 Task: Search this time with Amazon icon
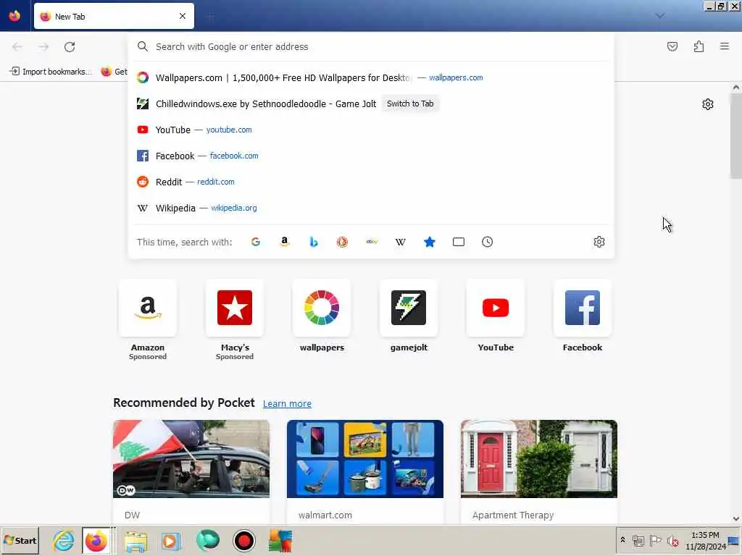[284, 242]
